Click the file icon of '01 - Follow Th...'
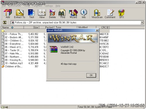This screenshot has height=109, width=146. [3, 34]
